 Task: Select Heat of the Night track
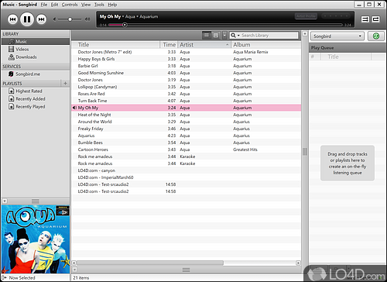pyautogui.click(x=186, y=115)
